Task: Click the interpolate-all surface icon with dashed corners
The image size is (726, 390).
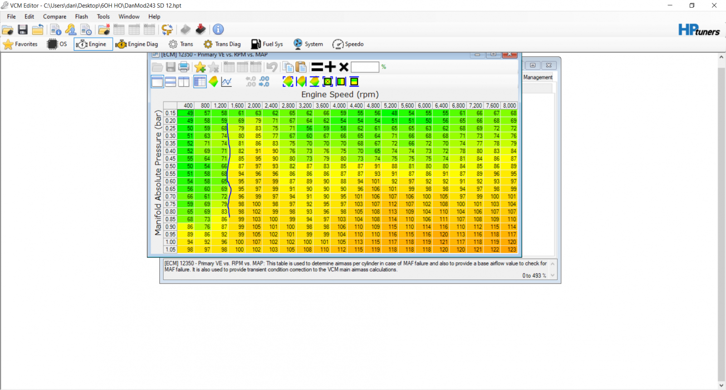Action: tap(288, 82)
